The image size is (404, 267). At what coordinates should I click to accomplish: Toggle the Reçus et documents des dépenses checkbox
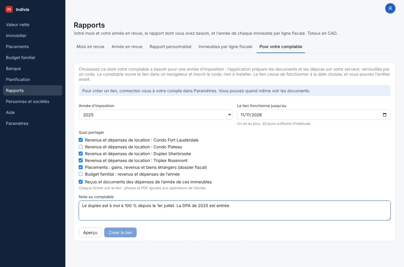pos(81,182)
